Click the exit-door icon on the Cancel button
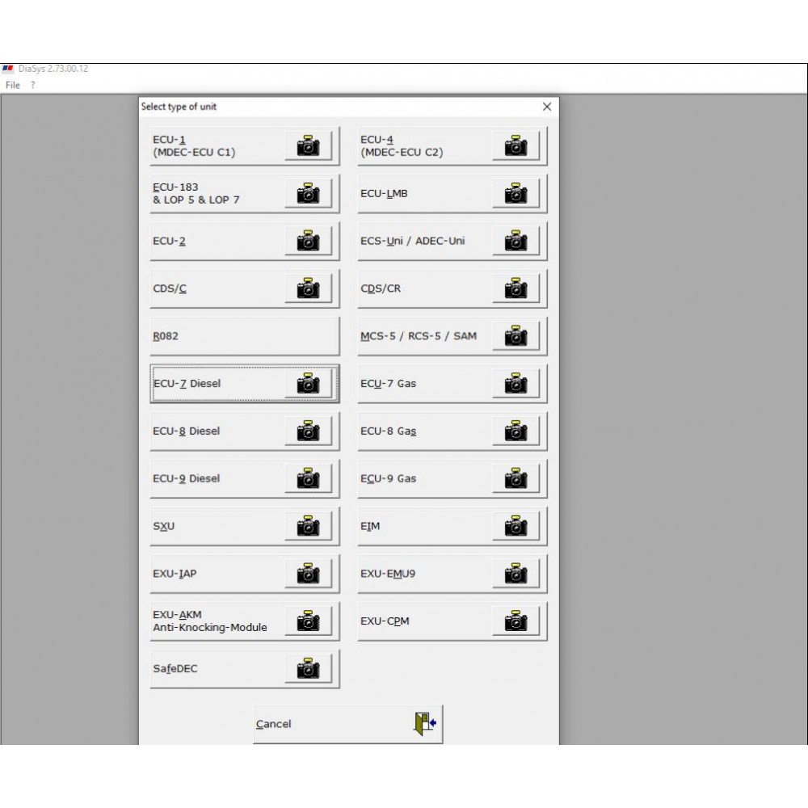The height and width of the screenshot is (808, 808). (423, 723)
